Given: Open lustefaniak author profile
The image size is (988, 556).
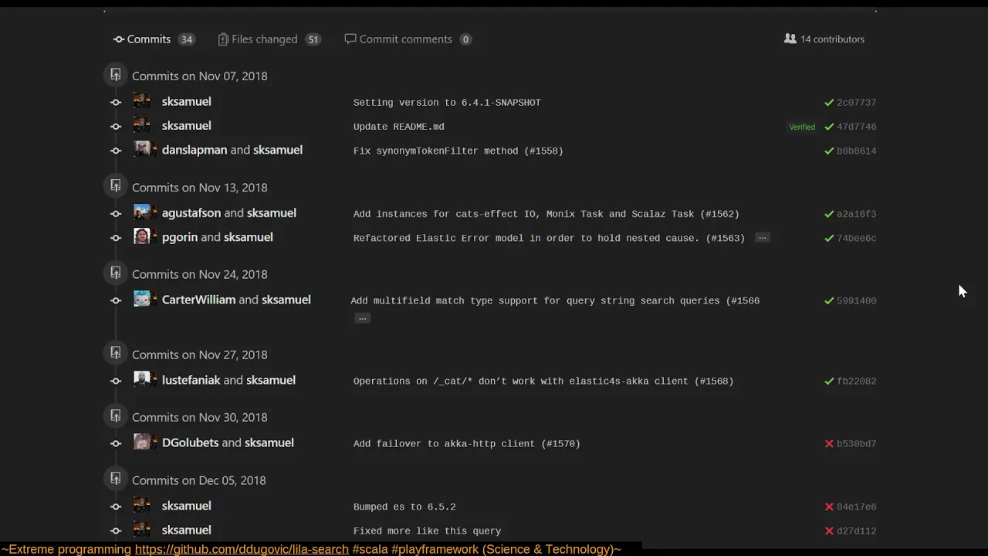Looking at the screenshot, I should [x=191, y=380].
